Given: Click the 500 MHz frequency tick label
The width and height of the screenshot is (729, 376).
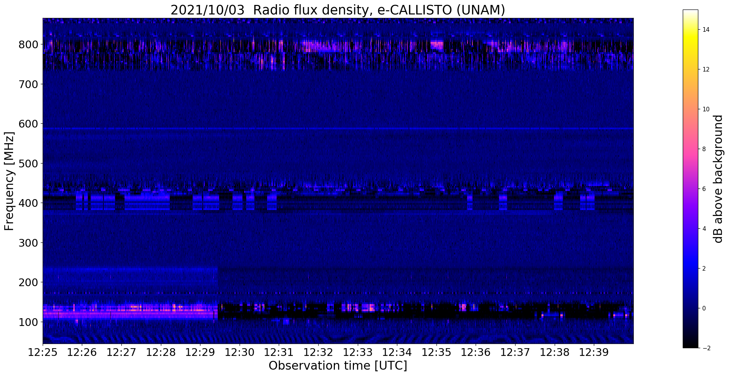Looking at the screenshot, I should (x=28, y=164).
